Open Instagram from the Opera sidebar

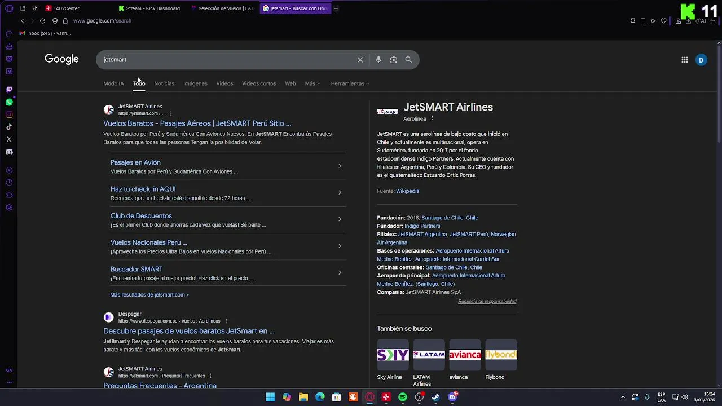pyautogui.click(x=9, y=114)
